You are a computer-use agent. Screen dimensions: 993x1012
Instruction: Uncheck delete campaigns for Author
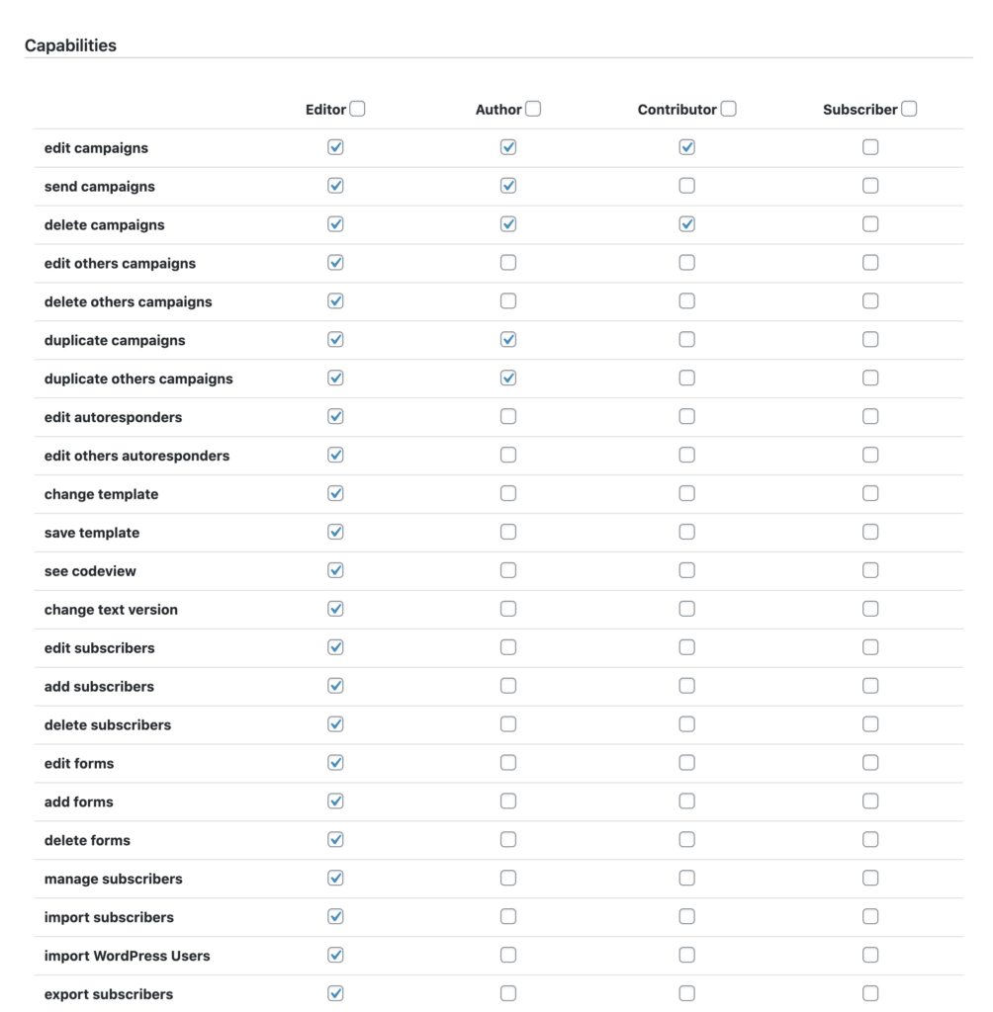point(508,224)
